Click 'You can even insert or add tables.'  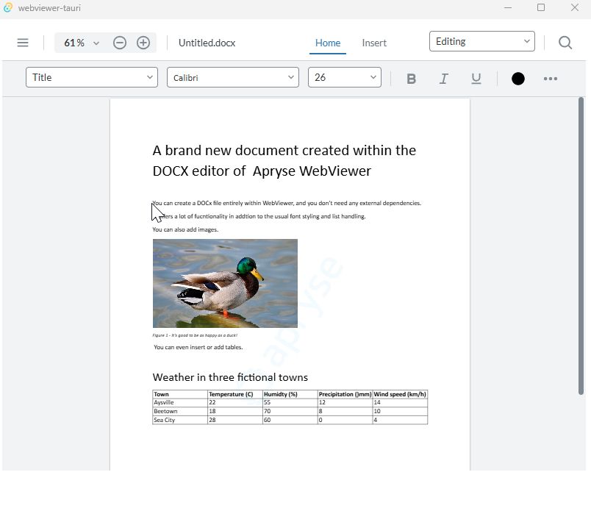[198, 347]
